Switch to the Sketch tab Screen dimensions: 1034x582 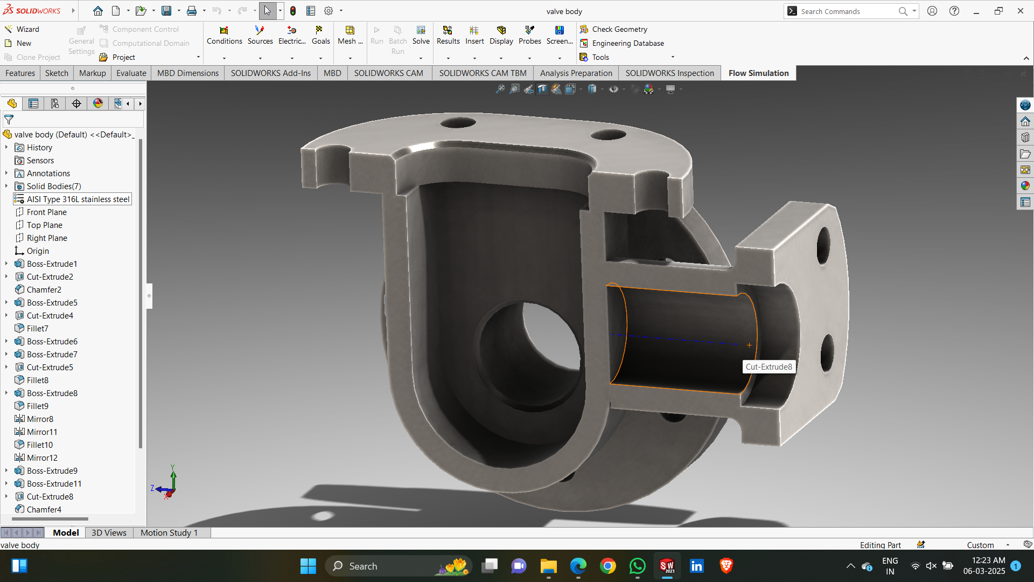click(x=57, y=73)
